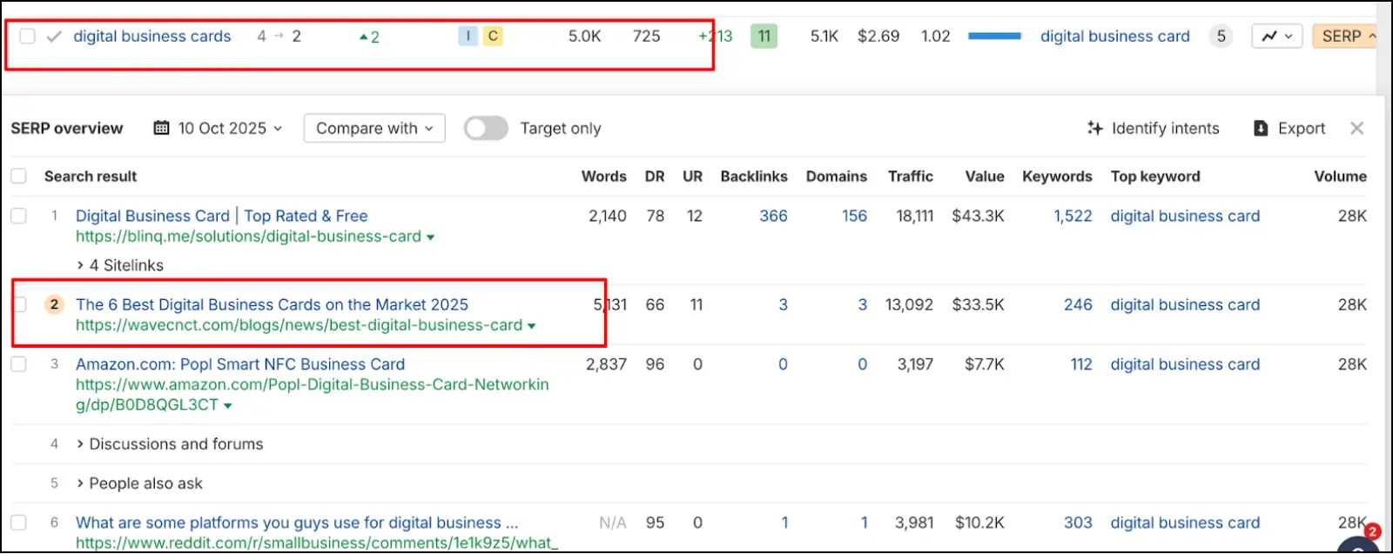Click Identify intents

[x=1153, y=129]
